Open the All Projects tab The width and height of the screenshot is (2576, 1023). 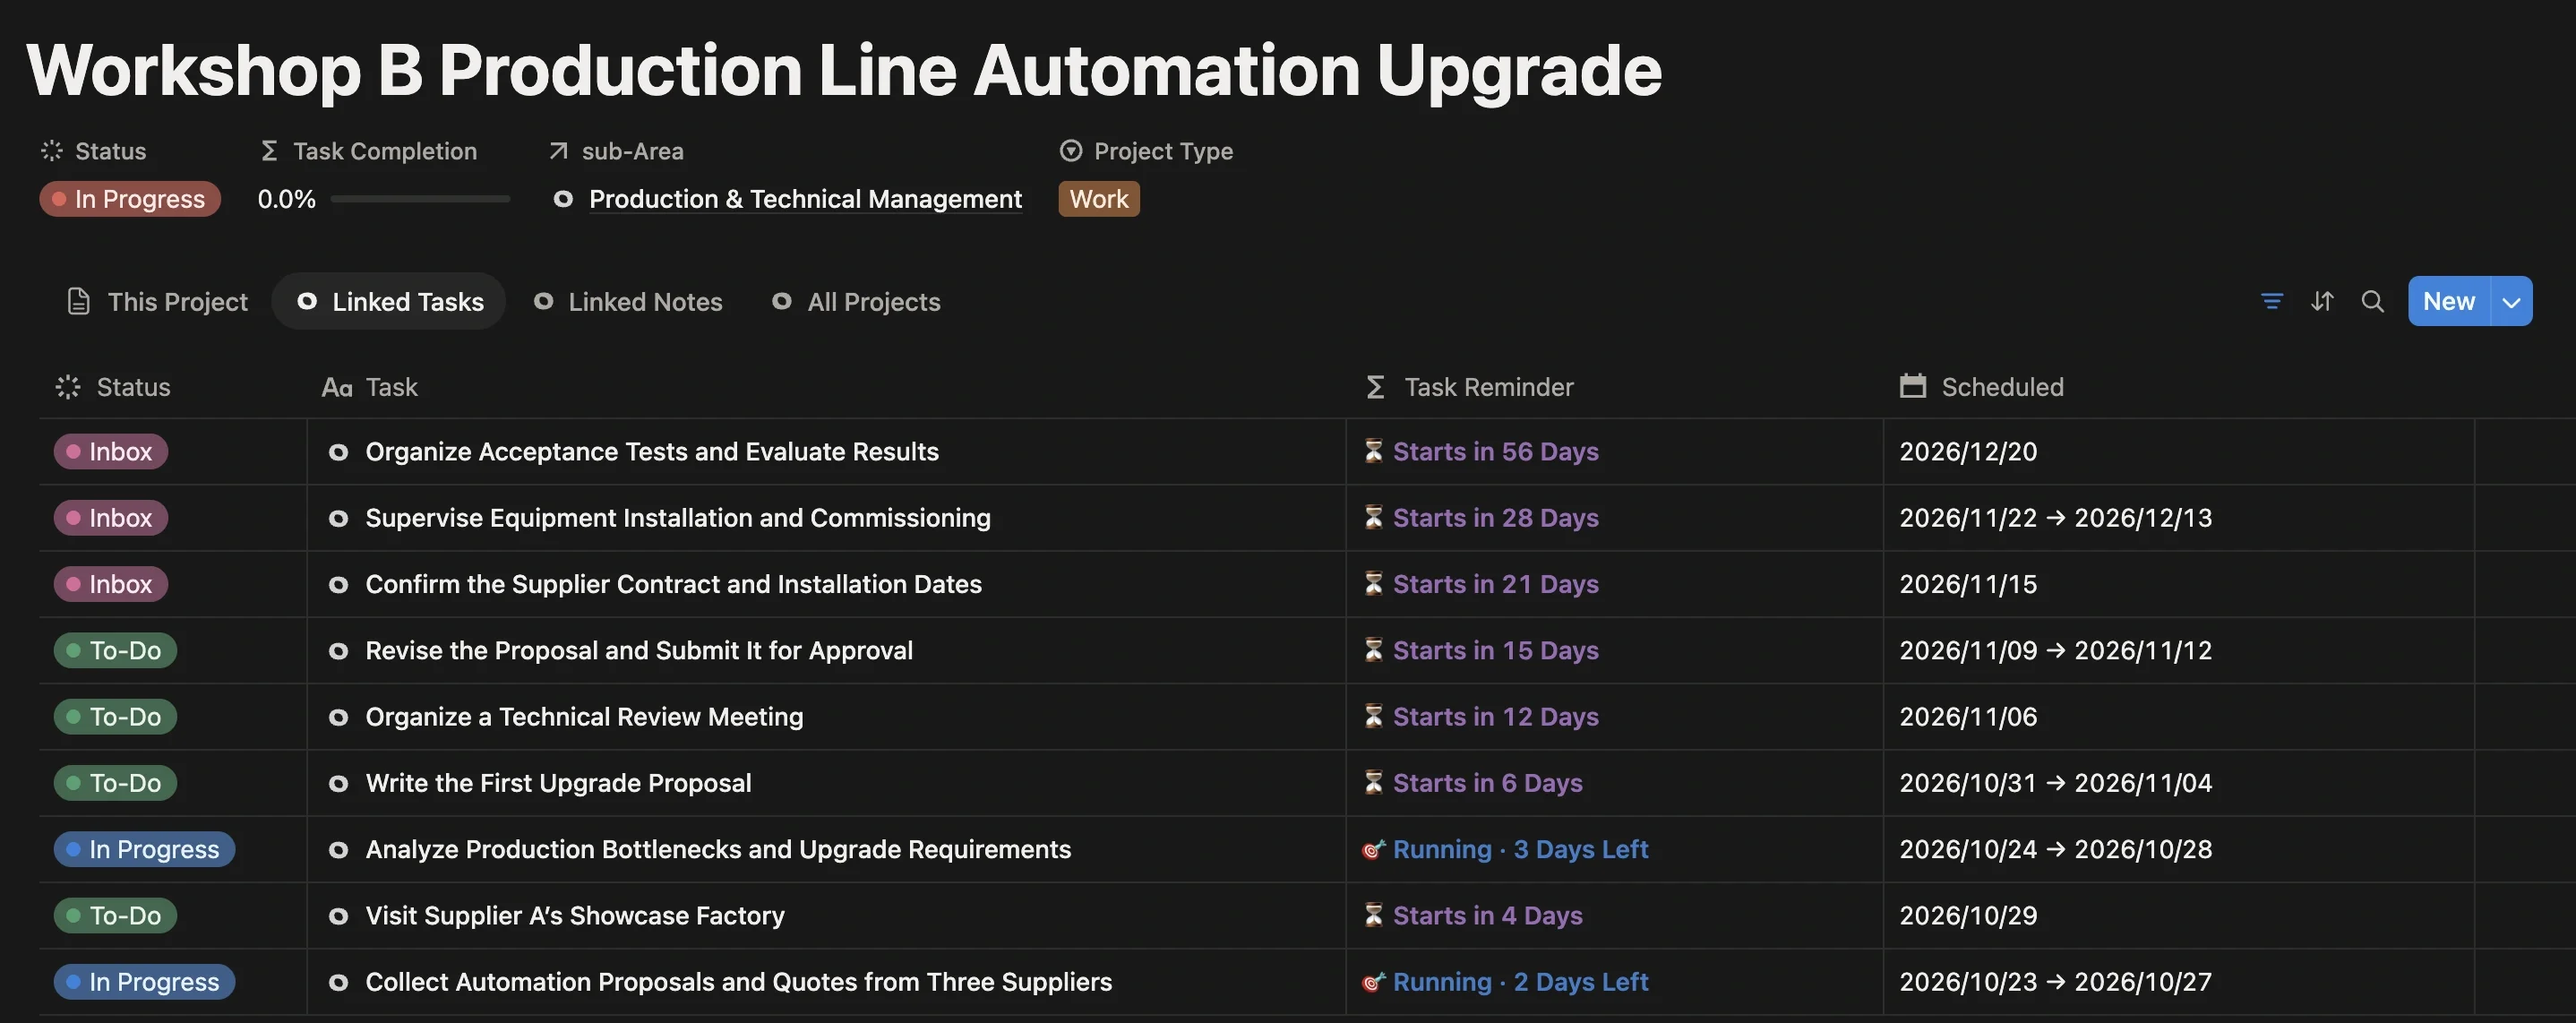point(856,301)
